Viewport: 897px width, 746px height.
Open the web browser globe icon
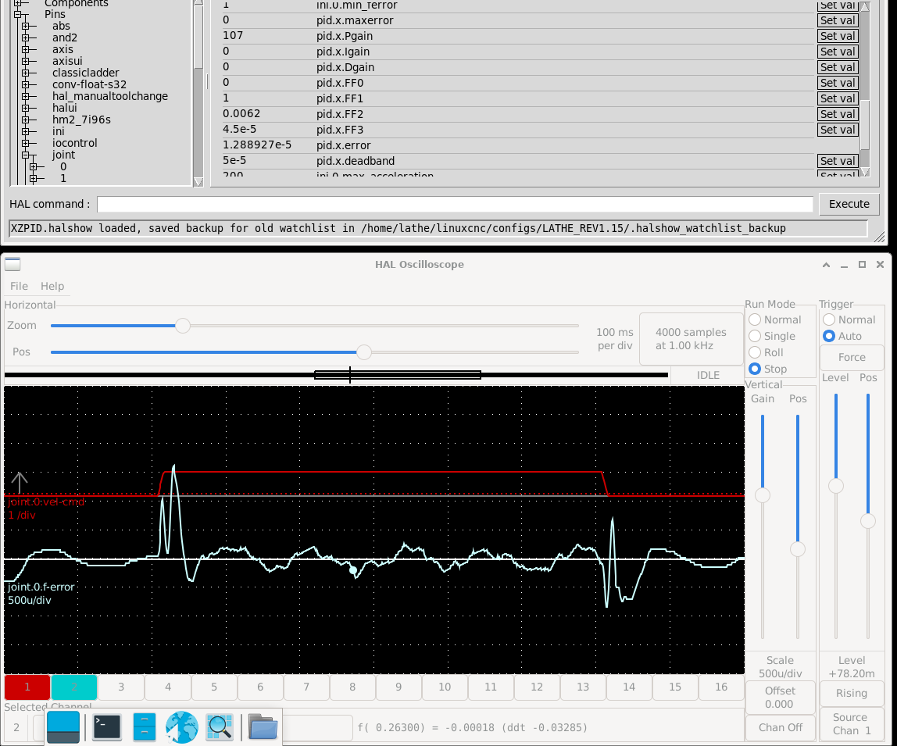182,728
